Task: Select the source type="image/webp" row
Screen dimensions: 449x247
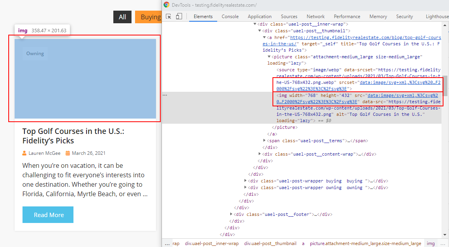Action: [358, 79]
